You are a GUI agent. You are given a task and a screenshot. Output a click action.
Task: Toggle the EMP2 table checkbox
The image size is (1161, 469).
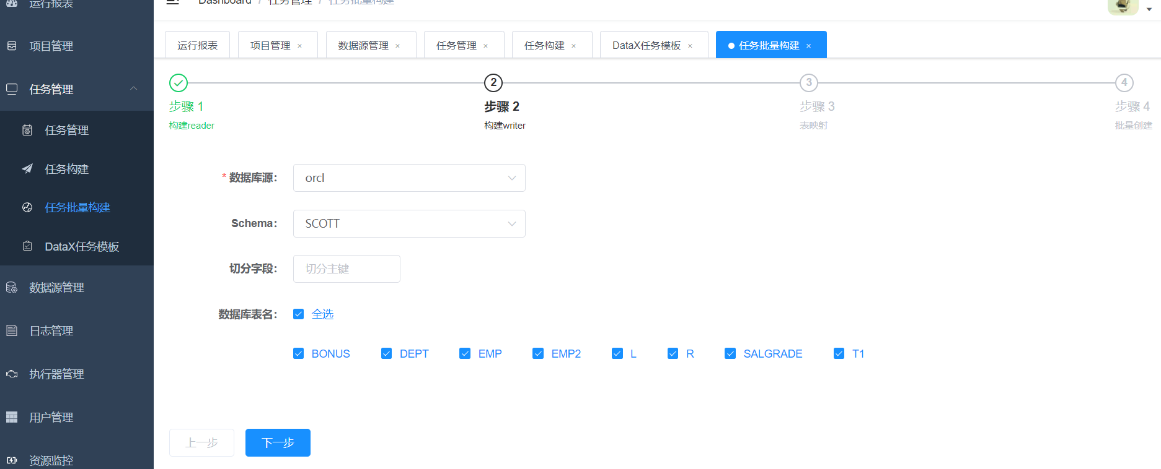538,353
